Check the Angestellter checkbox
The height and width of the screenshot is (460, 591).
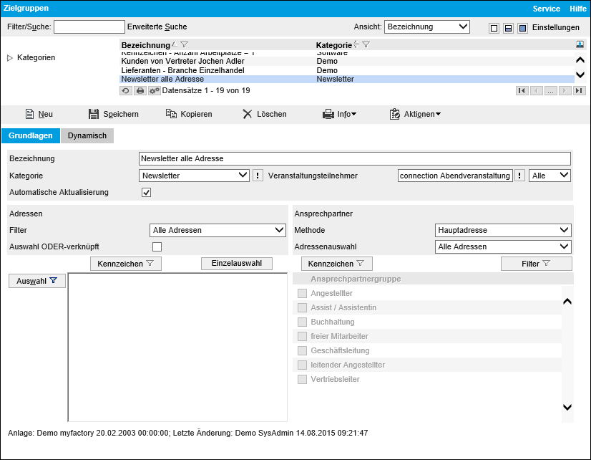302,294
